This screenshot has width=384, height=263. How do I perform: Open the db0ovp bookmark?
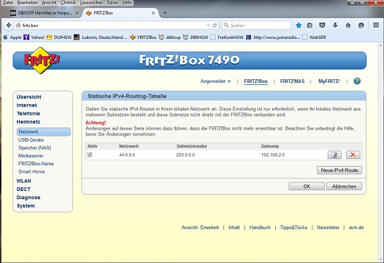[x=170, y=38]
